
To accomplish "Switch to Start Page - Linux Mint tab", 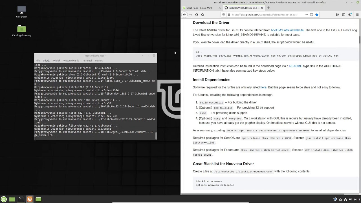I will click(199, 8).
